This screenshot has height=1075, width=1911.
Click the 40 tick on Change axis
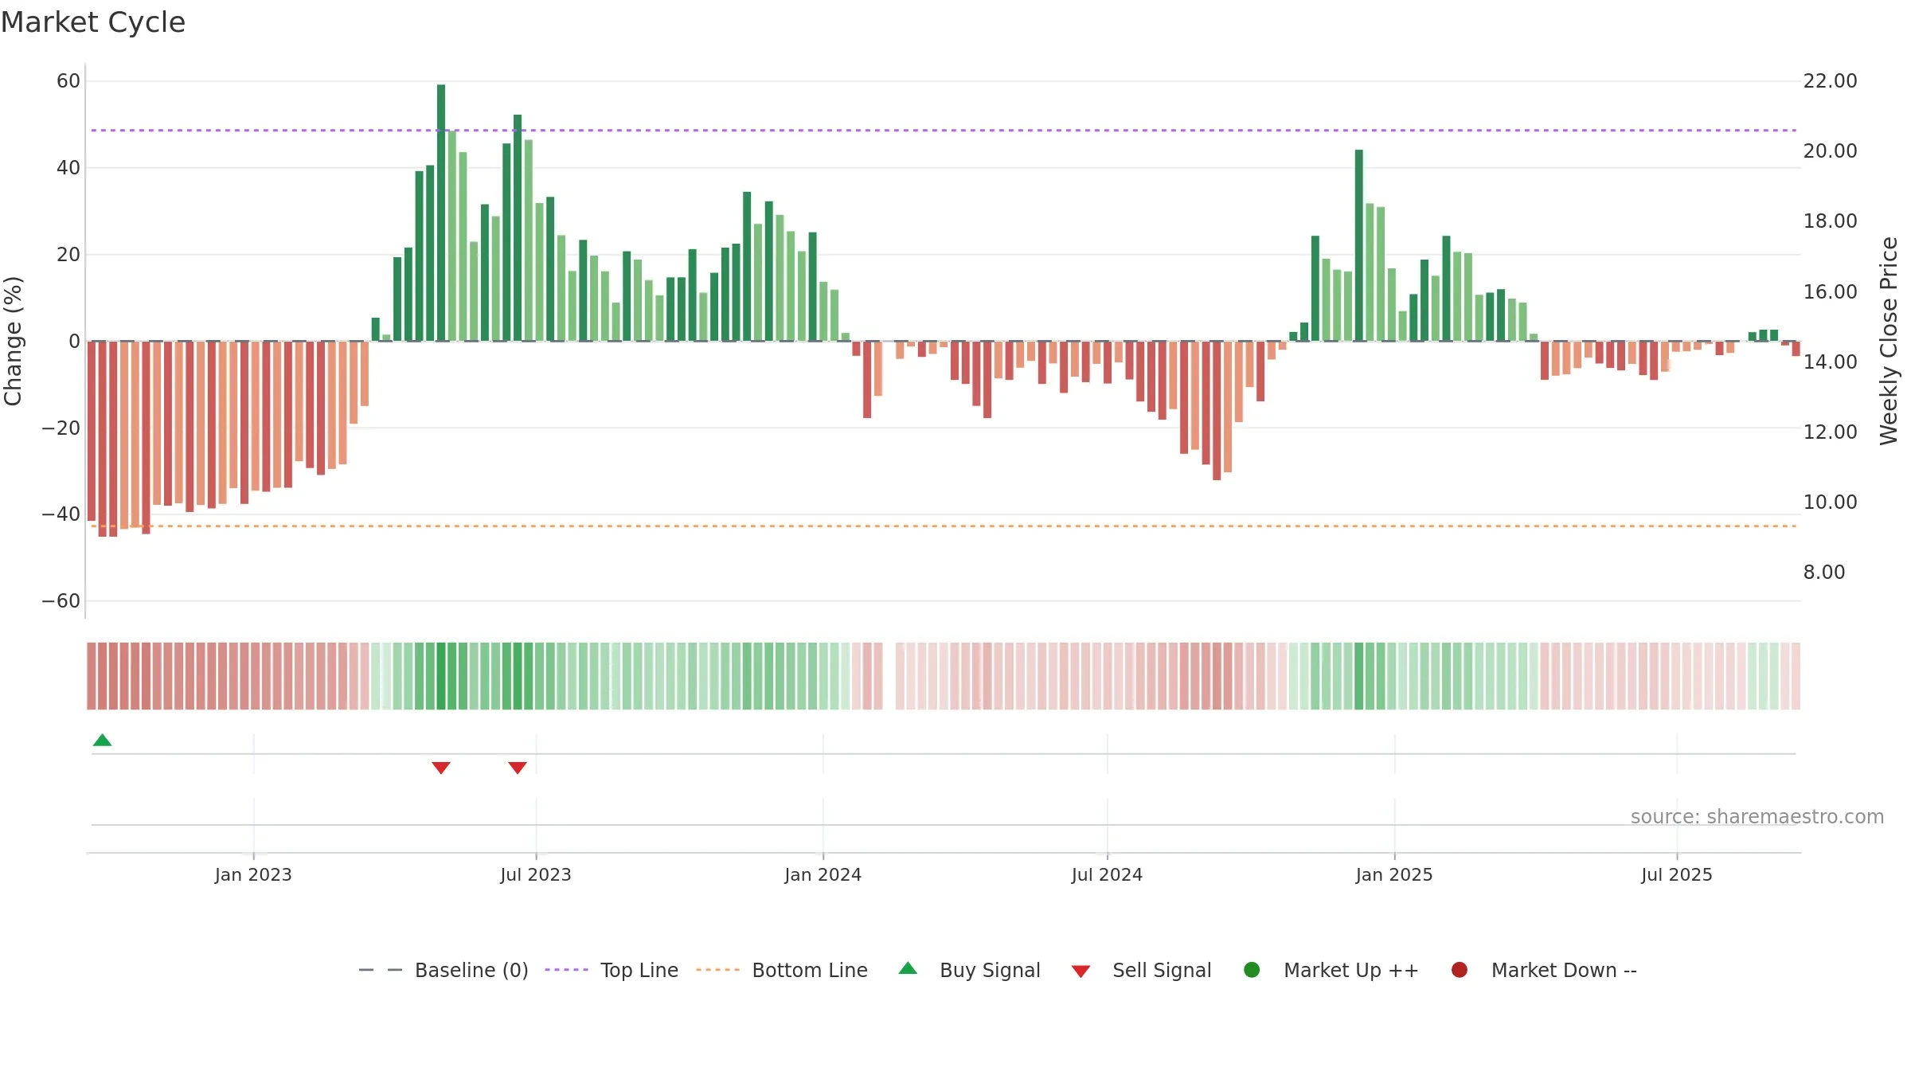point(68,168)
